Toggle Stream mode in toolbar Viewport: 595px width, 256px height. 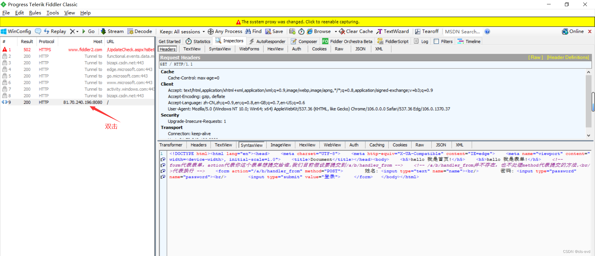112,32
